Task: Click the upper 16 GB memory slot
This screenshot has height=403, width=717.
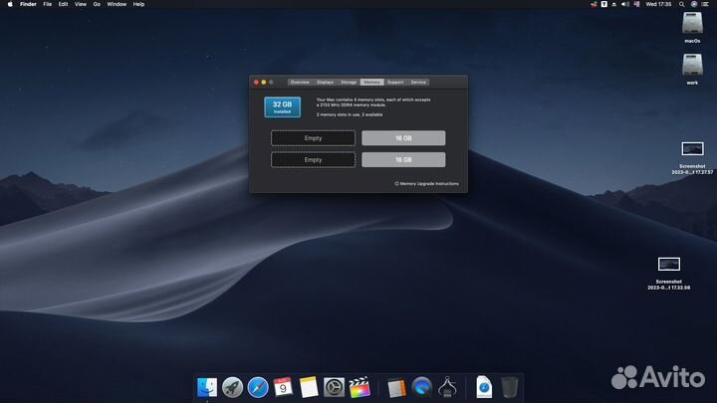Action: pyautogui.click(x=403, y=138)
